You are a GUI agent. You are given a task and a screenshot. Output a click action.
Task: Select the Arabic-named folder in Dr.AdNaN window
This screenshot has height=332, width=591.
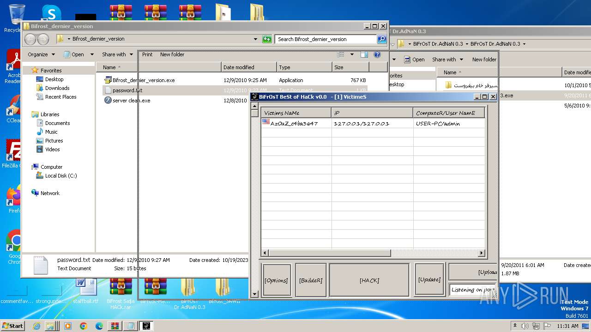click(x=471, y=85)
